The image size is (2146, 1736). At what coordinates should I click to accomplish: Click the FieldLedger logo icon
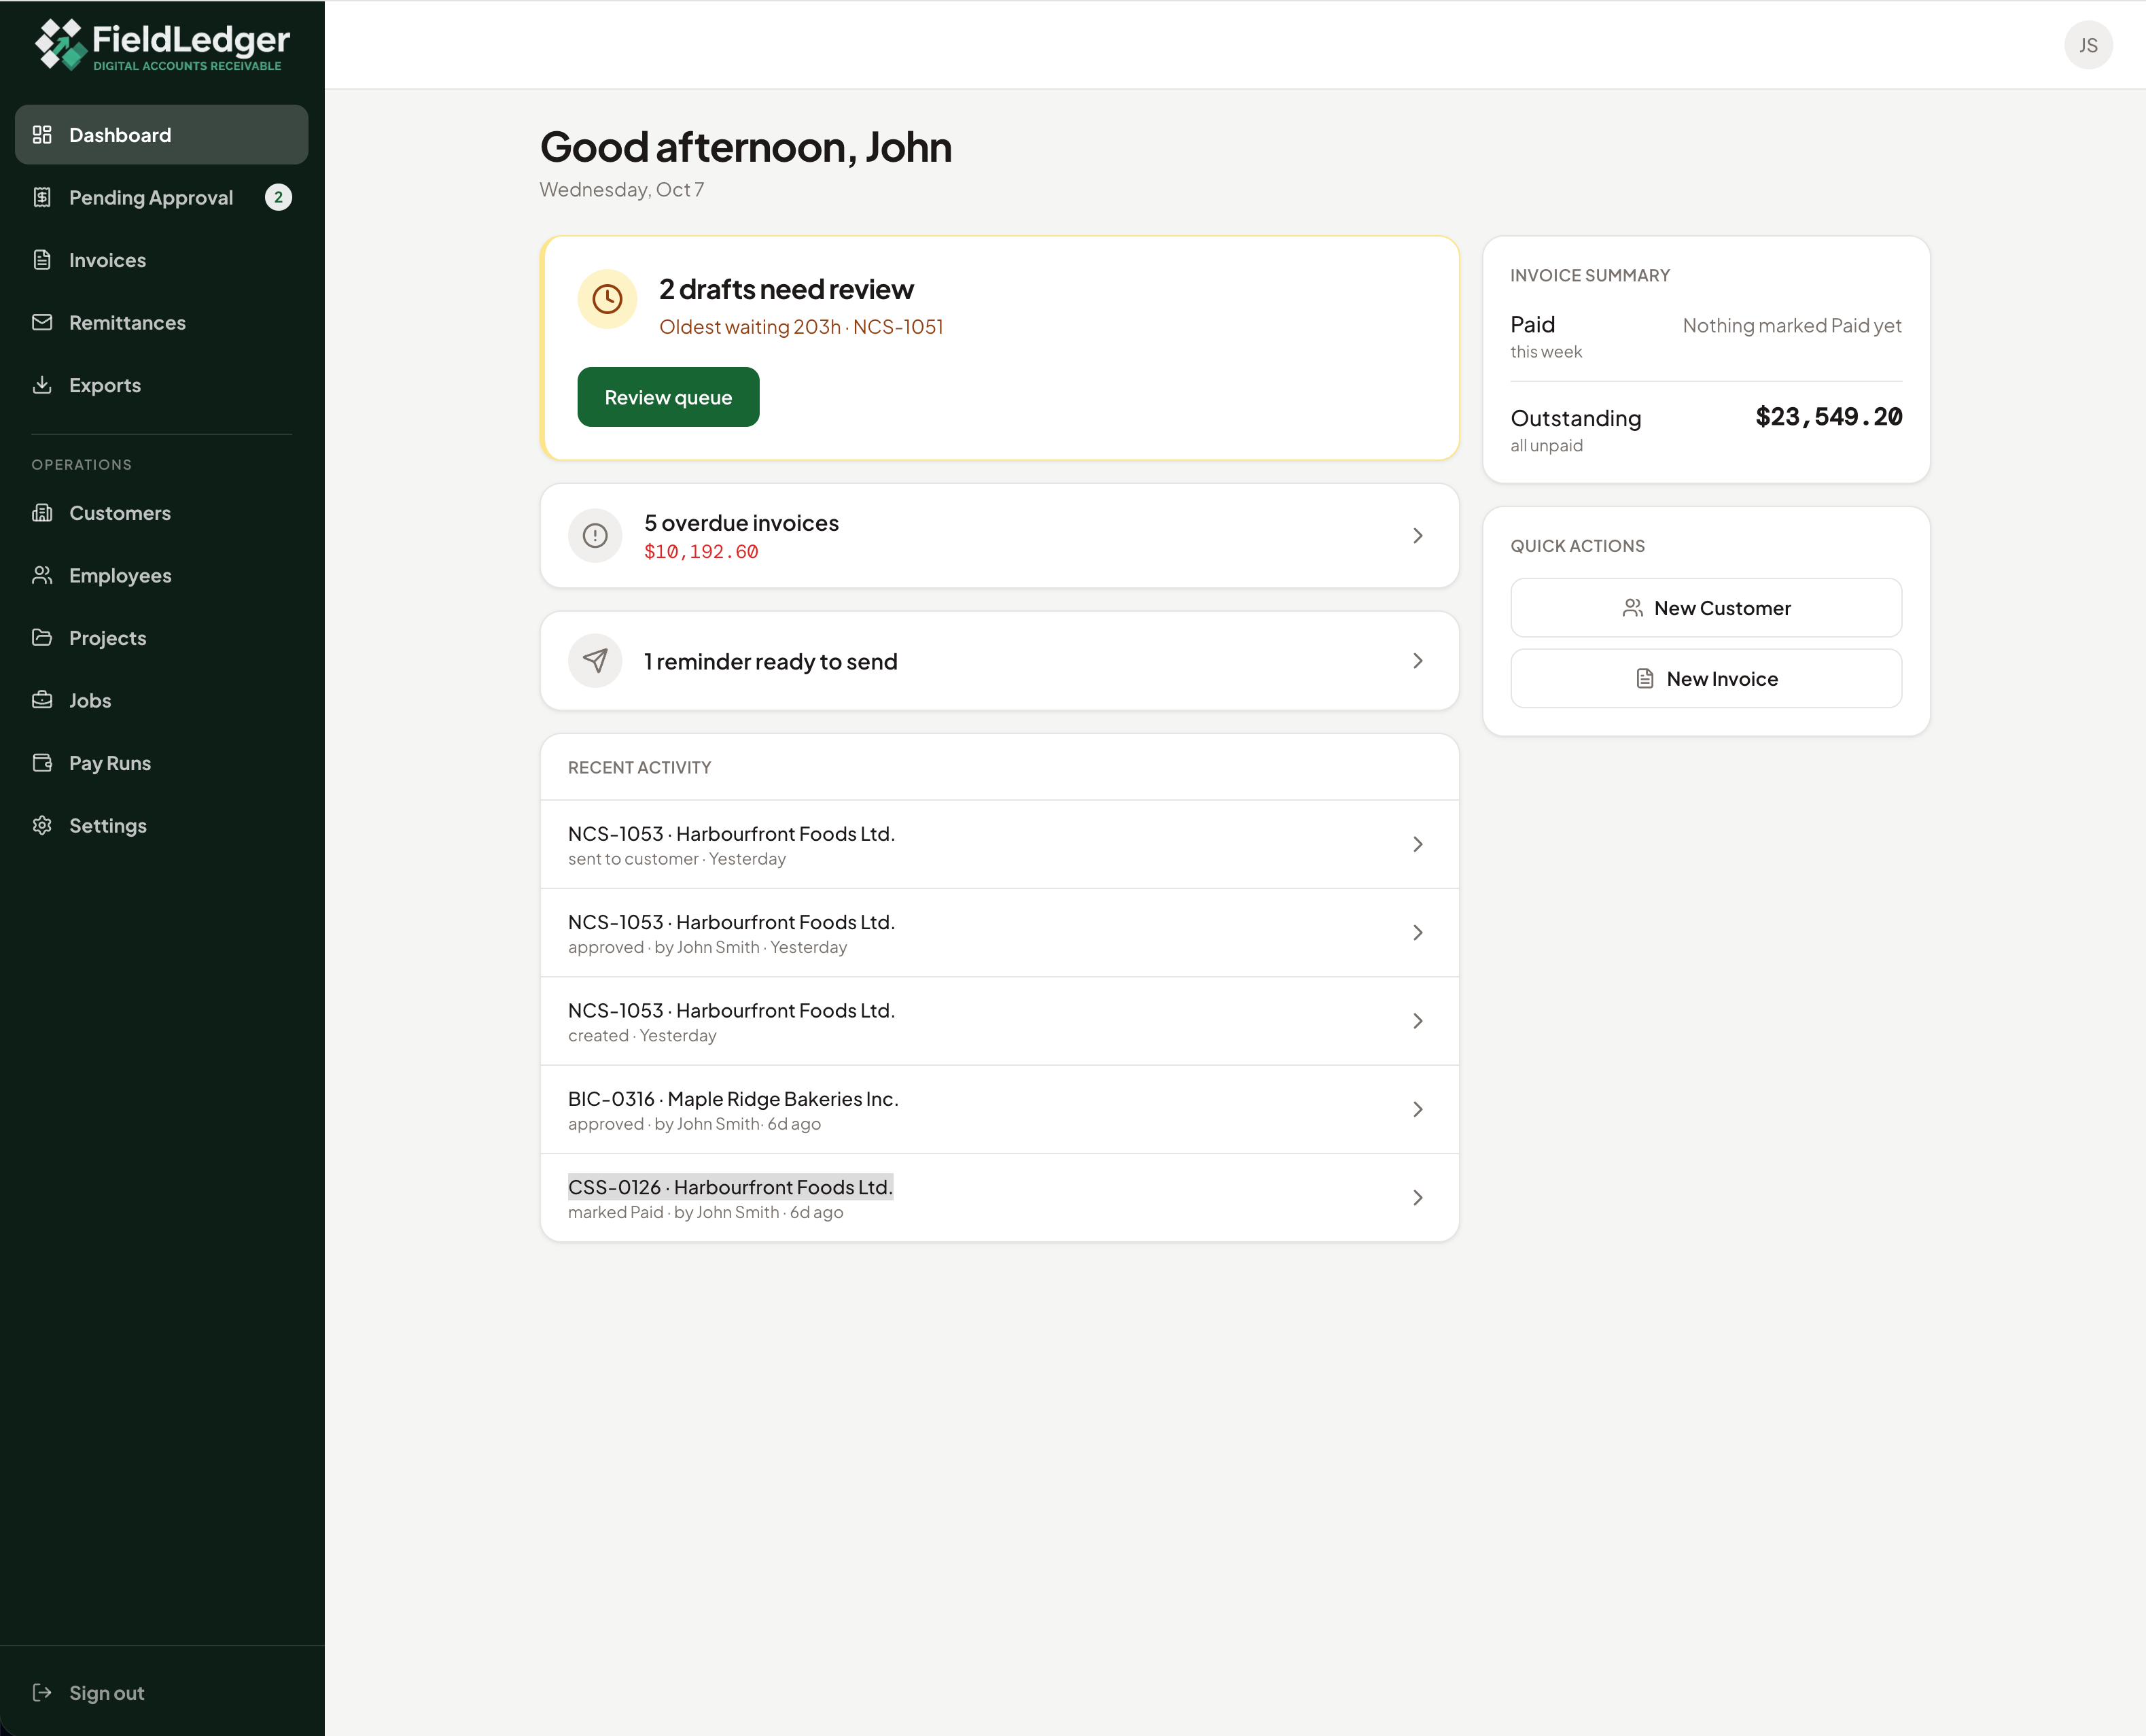pos(61,44)
